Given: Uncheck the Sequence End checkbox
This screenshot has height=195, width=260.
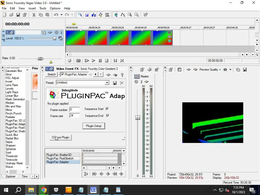Looking at the screenshot, I should point(108,116).
